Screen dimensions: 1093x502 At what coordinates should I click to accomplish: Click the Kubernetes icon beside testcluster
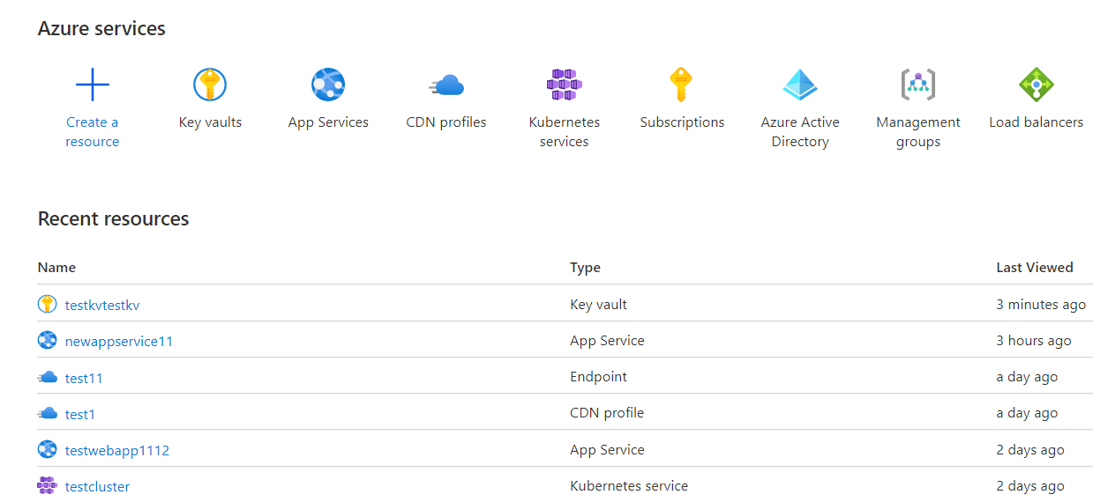coord(47,485)
